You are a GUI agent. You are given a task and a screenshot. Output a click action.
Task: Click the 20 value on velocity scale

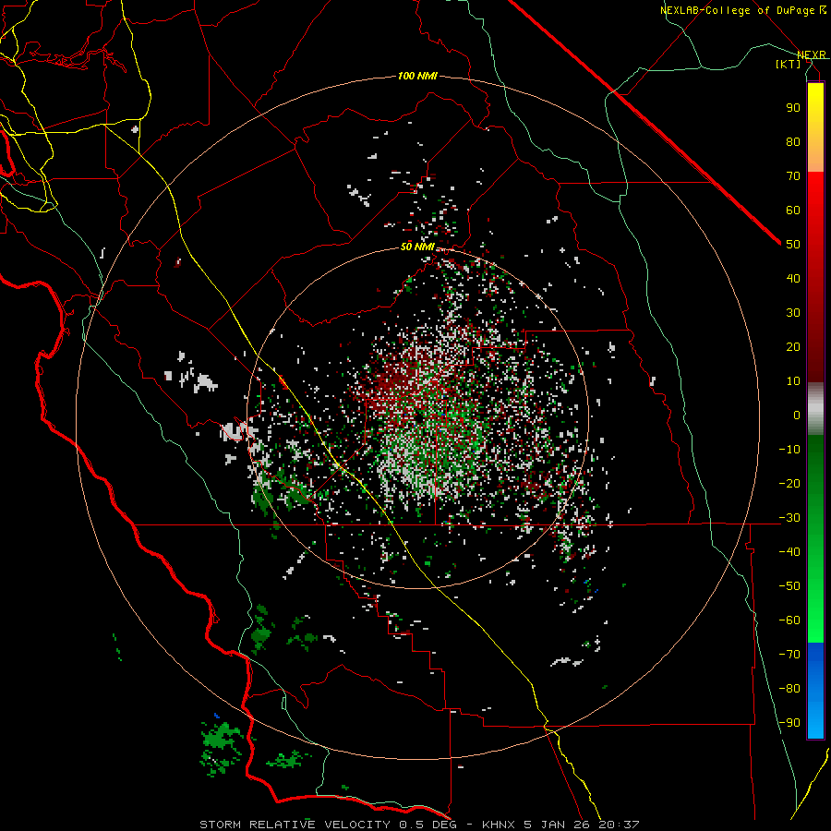click(793, 347)
